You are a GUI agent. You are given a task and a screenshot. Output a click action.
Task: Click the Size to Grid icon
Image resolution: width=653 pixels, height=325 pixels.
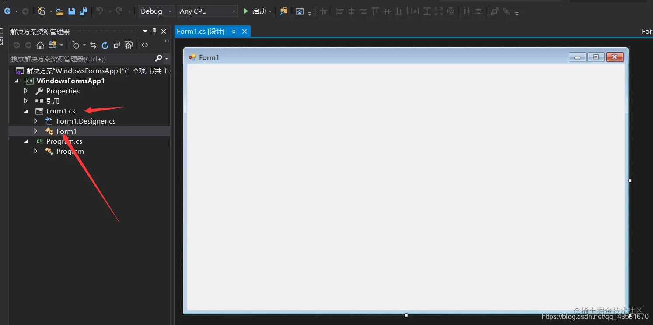(450, 11)
